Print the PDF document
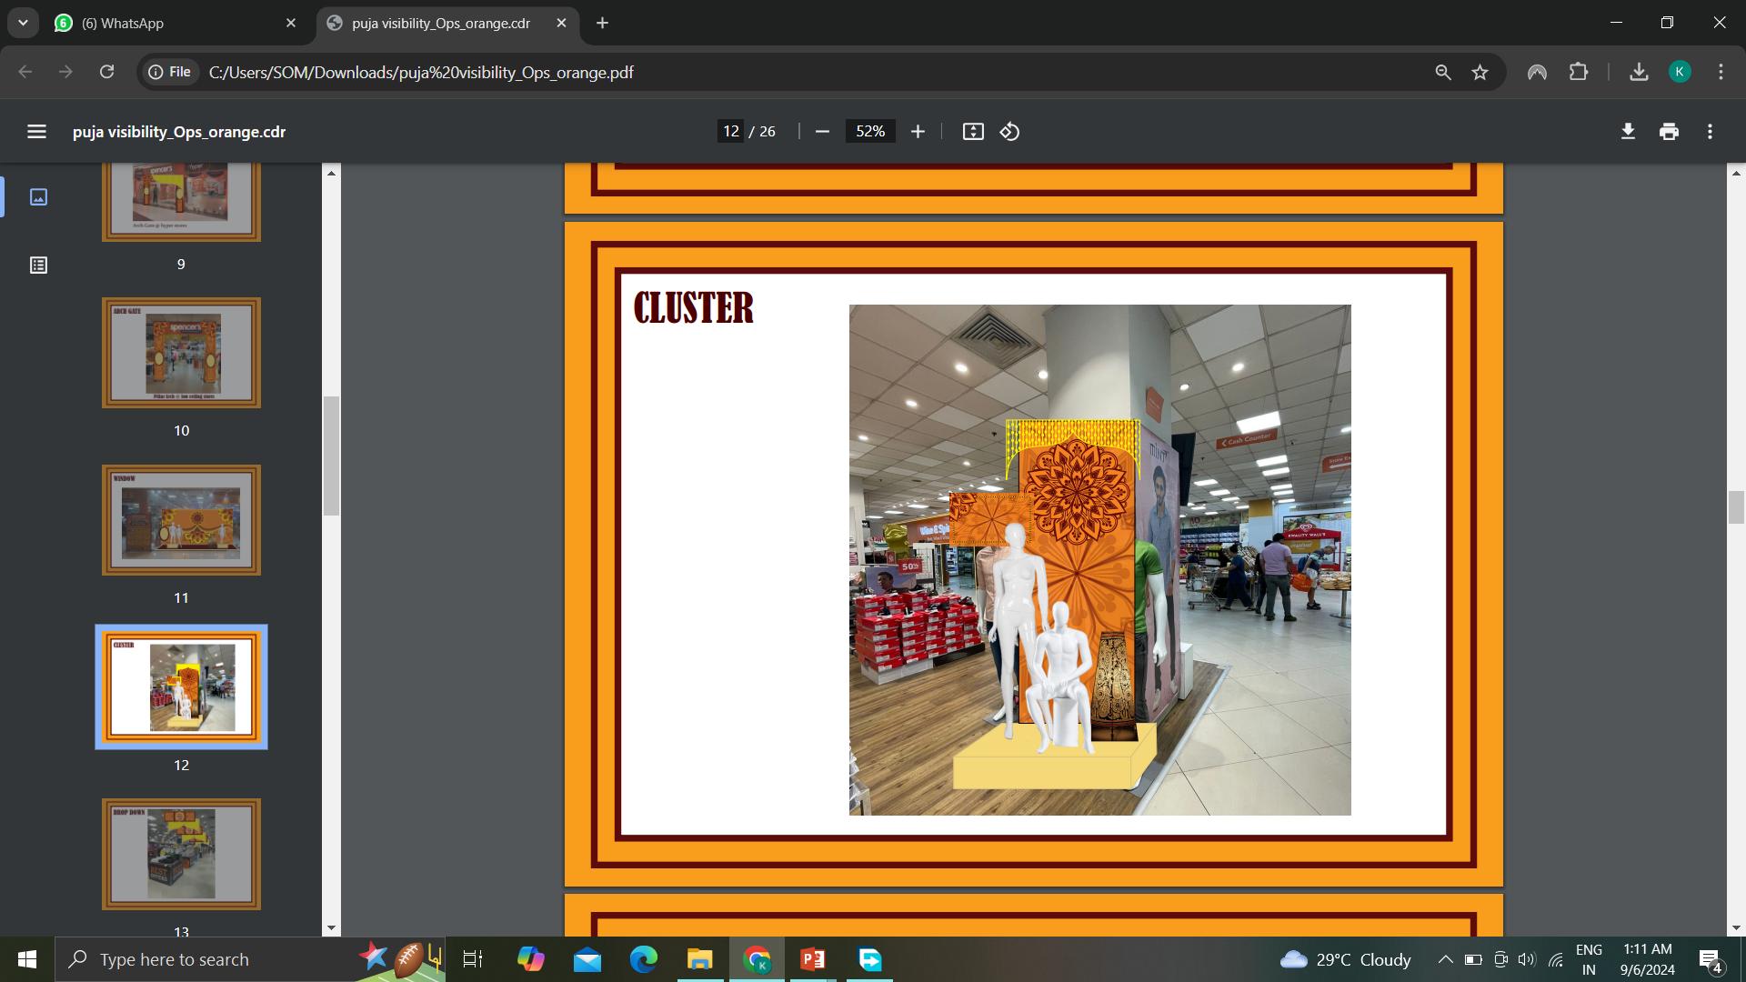 pos(1669,132)
